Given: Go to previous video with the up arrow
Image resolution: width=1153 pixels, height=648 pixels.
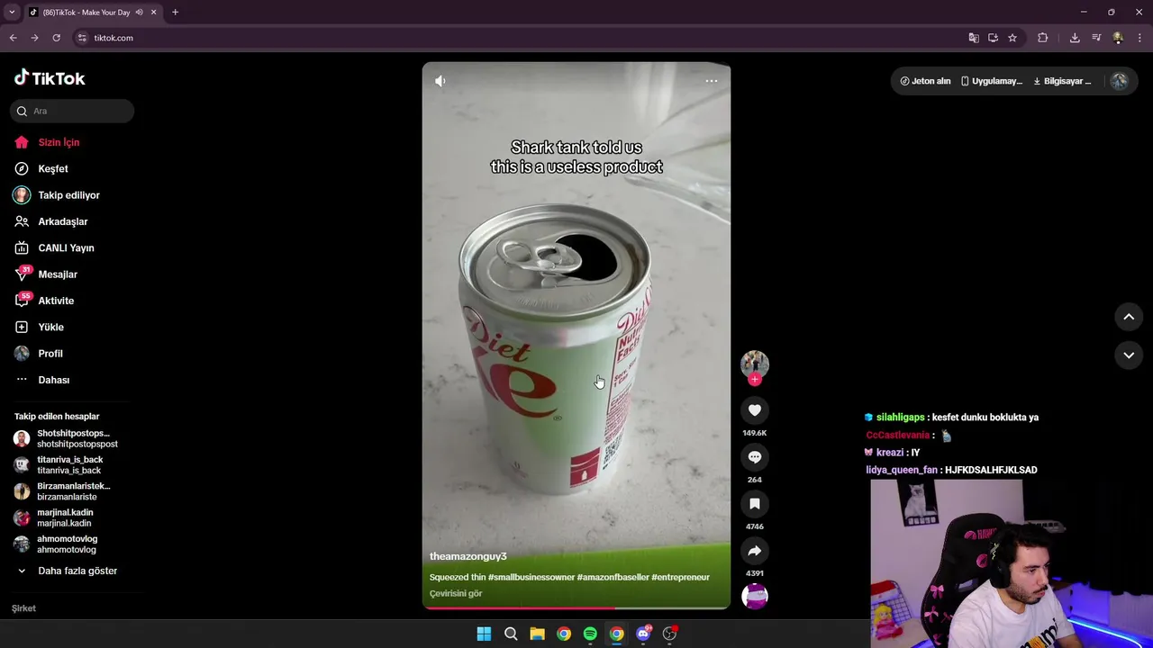Looking at the screenshot, I should [x=1129, y=317].
